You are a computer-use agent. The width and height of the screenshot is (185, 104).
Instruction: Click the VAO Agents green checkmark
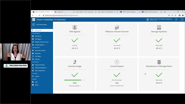(75, 40)
